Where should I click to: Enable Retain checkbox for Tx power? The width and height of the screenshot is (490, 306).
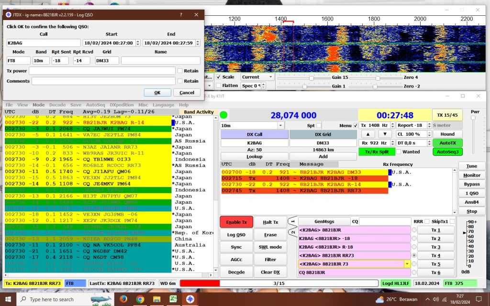coord(180,71)
